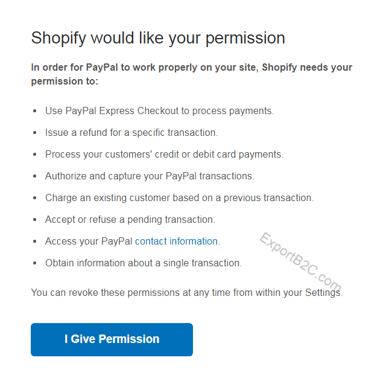Click the 'Accept or refuse a pending transaction' line
The image size is (392, 372).
(130, 220)
